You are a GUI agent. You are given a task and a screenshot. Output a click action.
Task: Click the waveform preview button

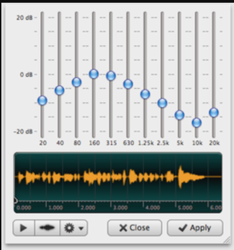click(47, 228)
